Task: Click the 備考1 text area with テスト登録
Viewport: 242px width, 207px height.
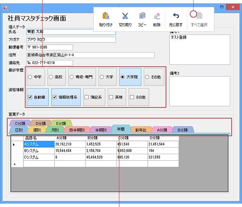Action: click(200, 49)
